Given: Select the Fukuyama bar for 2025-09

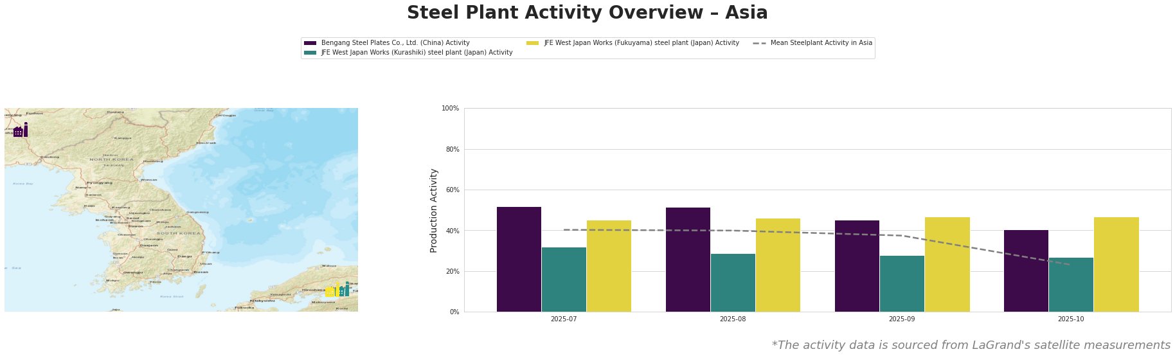Looking at the screenshot, I should point(947,264).
